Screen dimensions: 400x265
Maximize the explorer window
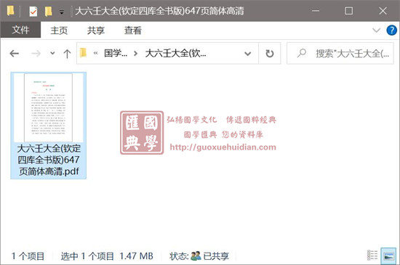pos(348,11)
